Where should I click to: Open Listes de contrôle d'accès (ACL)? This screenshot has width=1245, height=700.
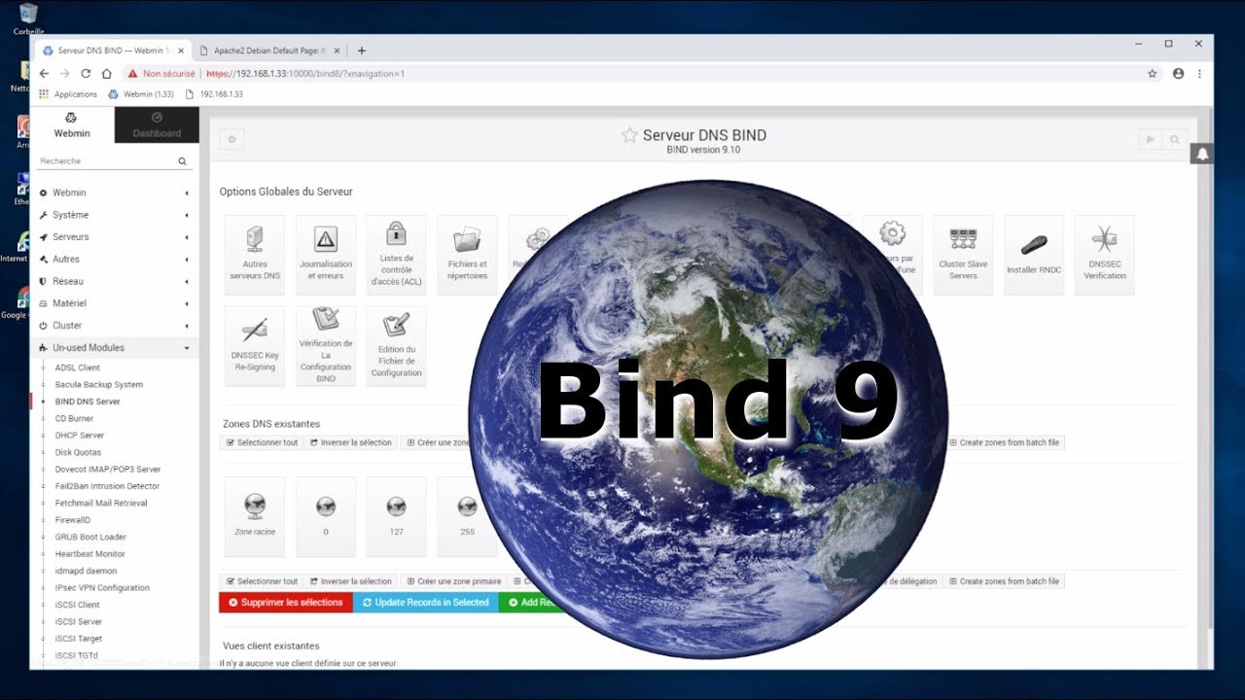(396, 255)
